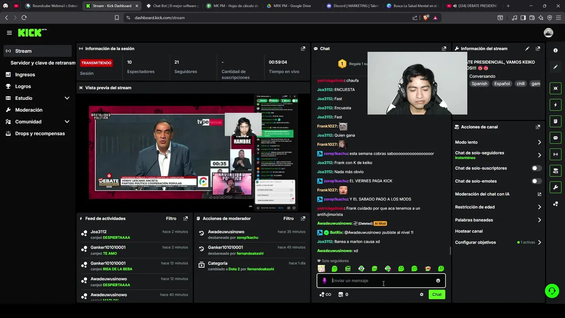Open Moderación page

pos(37,110)
